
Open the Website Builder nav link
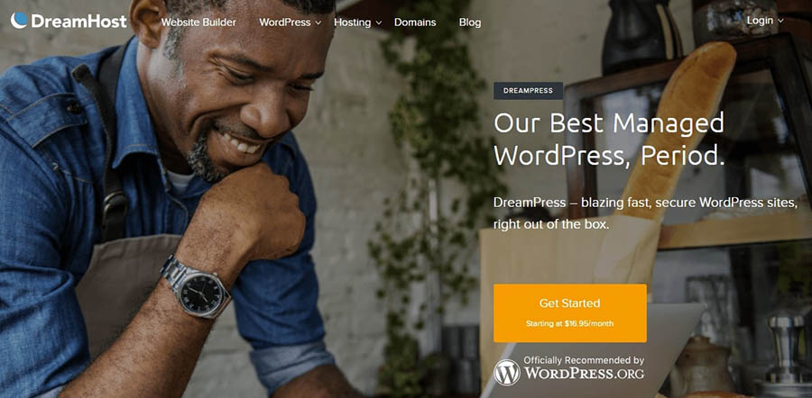[x=198, y=23]
